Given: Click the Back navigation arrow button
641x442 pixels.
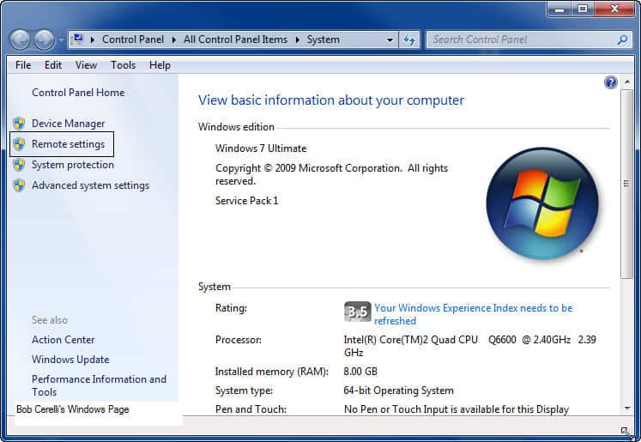Looking at the screenshot, I should 21,39.
